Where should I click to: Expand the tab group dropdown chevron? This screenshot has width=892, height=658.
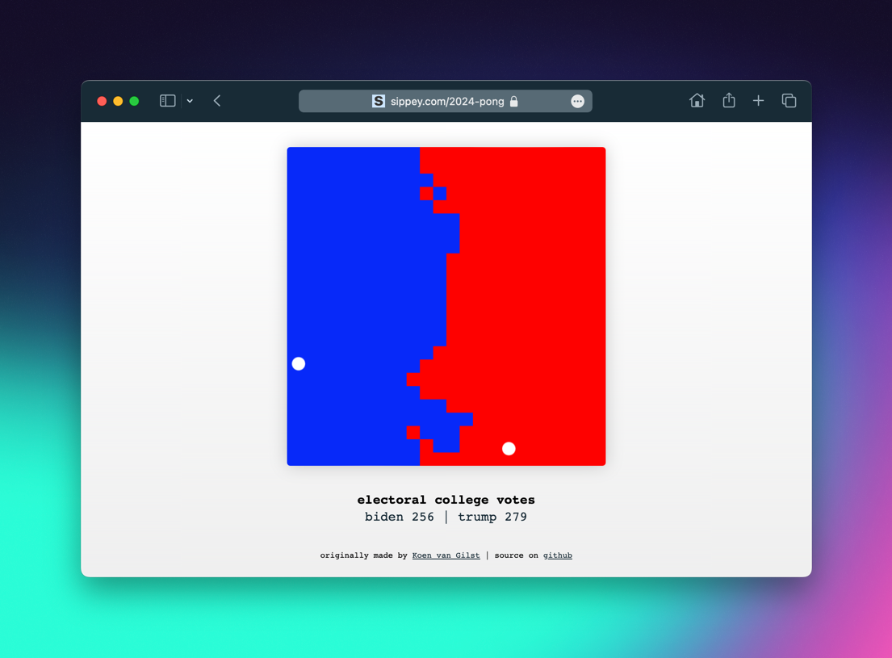click(190, 102)
